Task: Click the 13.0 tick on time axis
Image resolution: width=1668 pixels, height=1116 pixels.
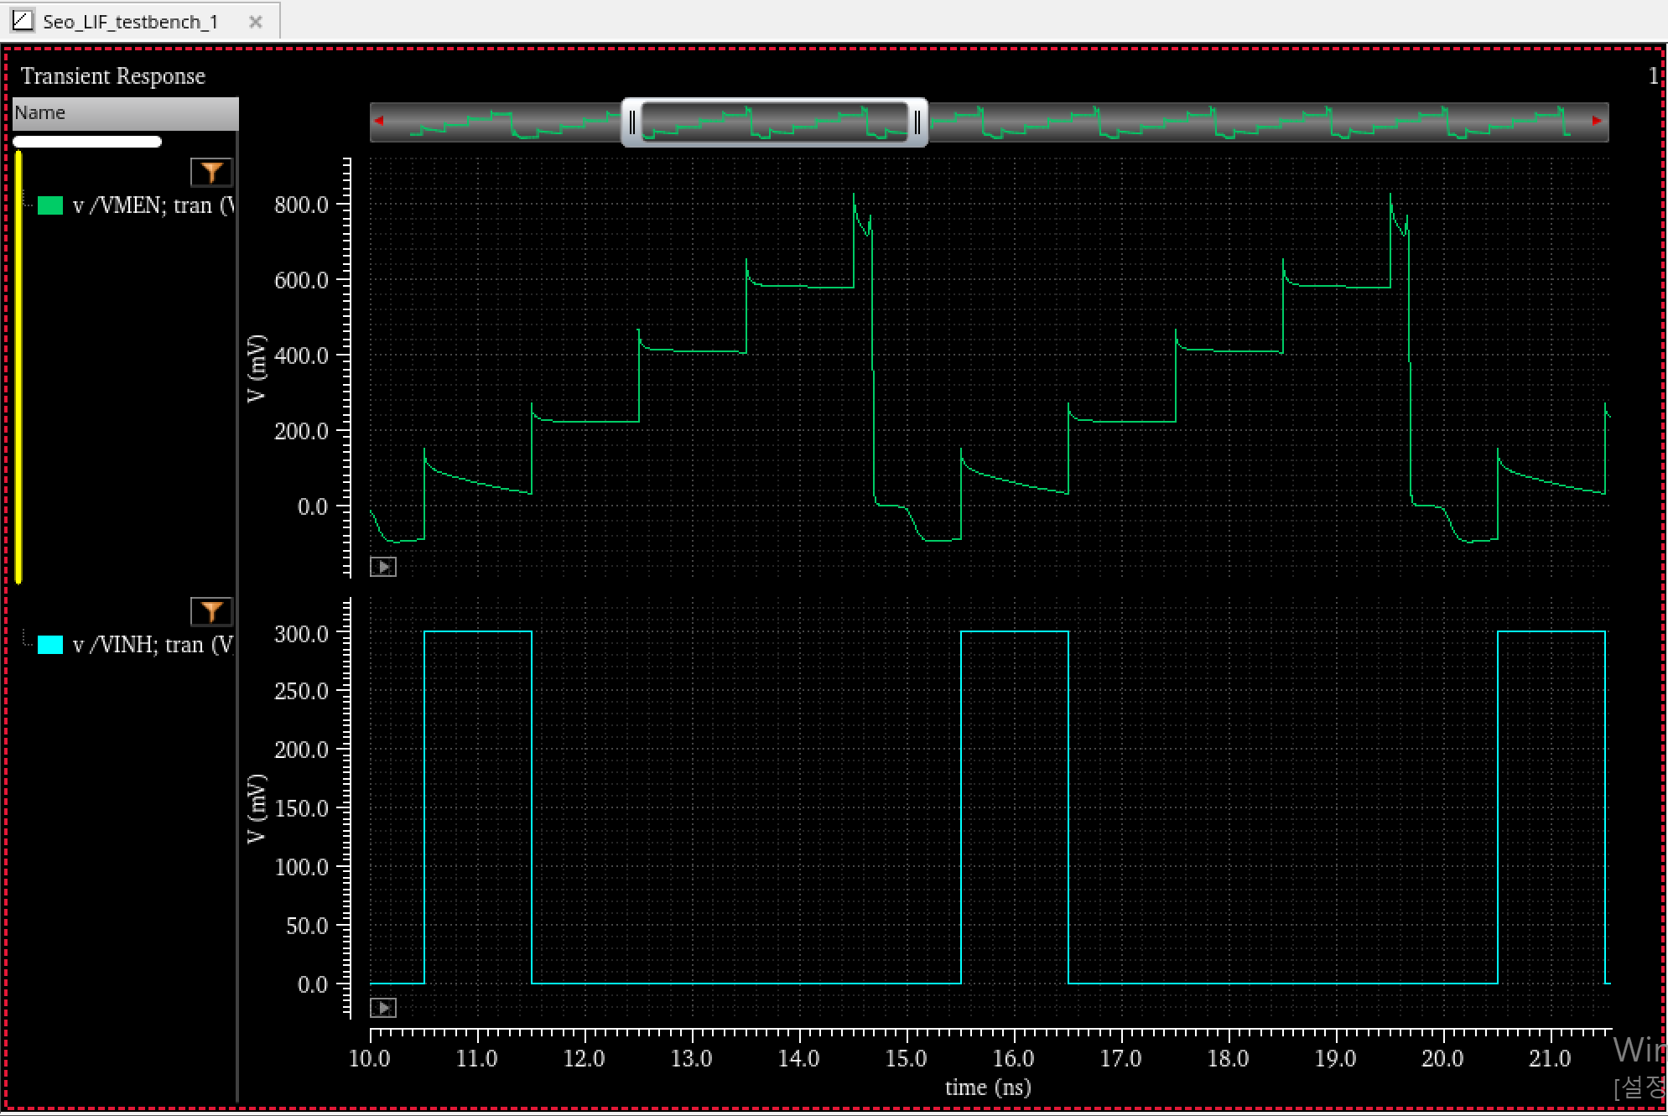Action: [x=692, y=1058]
